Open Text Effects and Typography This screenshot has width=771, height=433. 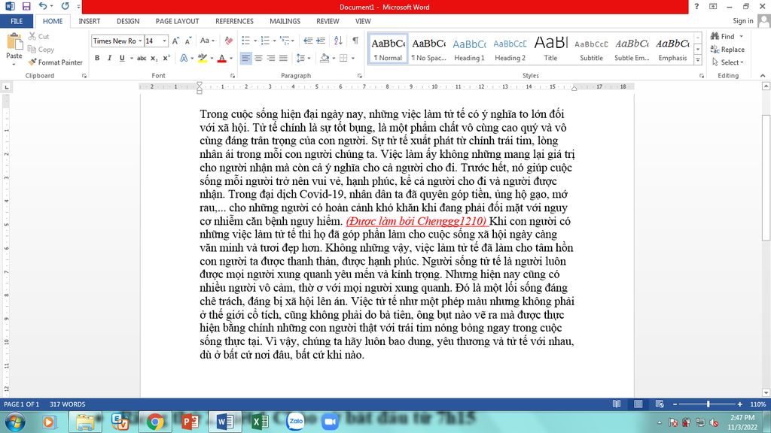(184, 58)
